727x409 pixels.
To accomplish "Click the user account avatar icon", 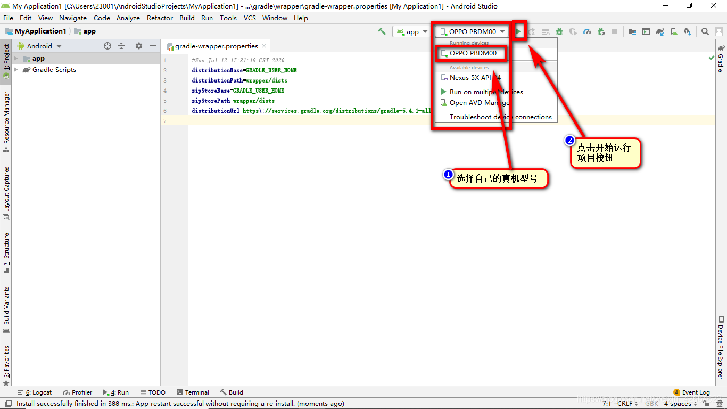I will click(719, 31).
